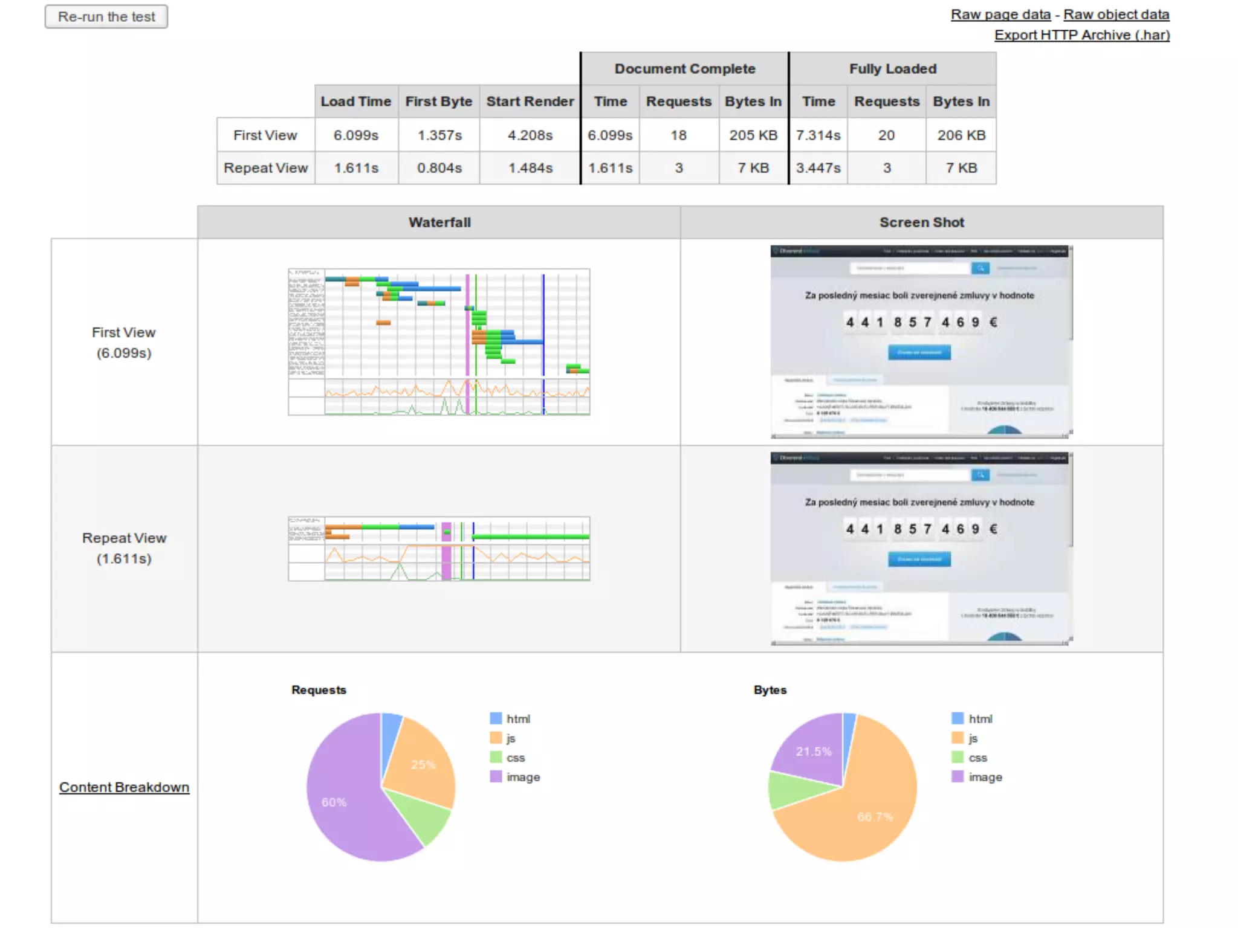
Task: Open the Content Breakdown link
Action: 124,787
